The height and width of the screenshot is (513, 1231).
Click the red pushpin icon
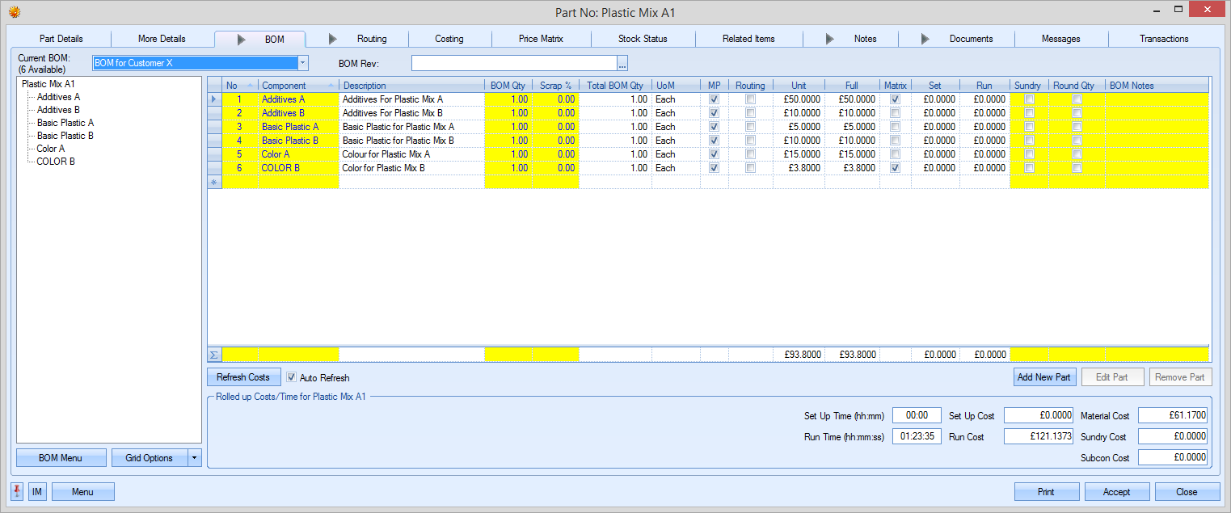17,491
